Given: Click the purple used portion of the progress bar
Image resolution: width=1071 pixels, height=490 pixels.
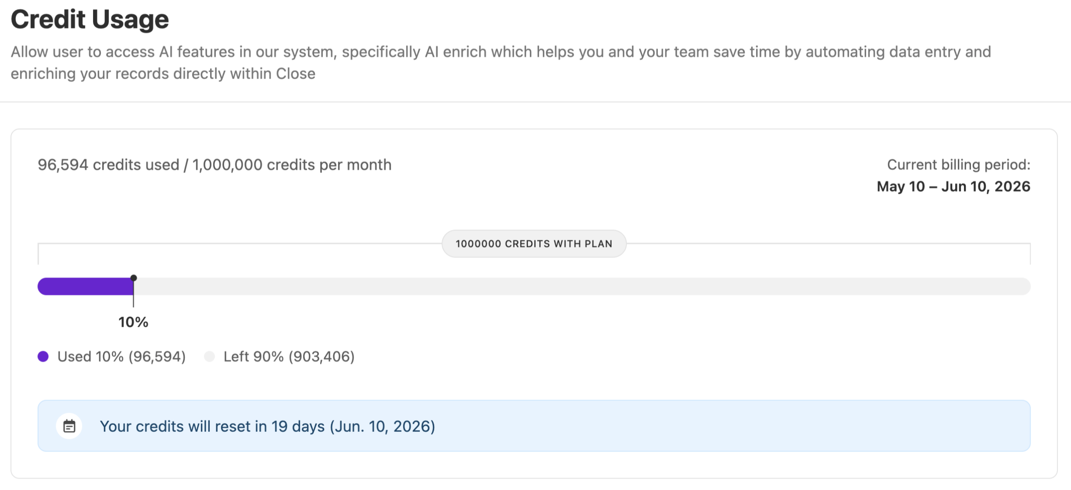Looking at the screenshot, I should [x=86, y=287].
